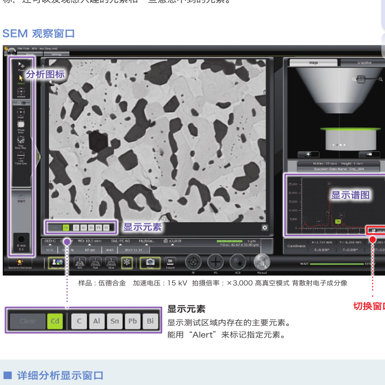The width and height of the screenshot is (385, 385).
Task: Click the Freeze snowflake icon
Action: [127, 262]
